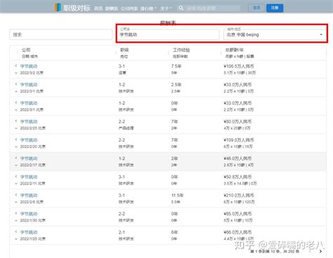Click the 总薪酬/年 column header
The height and width of the screenshot is (258, 333).
click(x=235, y=50)
